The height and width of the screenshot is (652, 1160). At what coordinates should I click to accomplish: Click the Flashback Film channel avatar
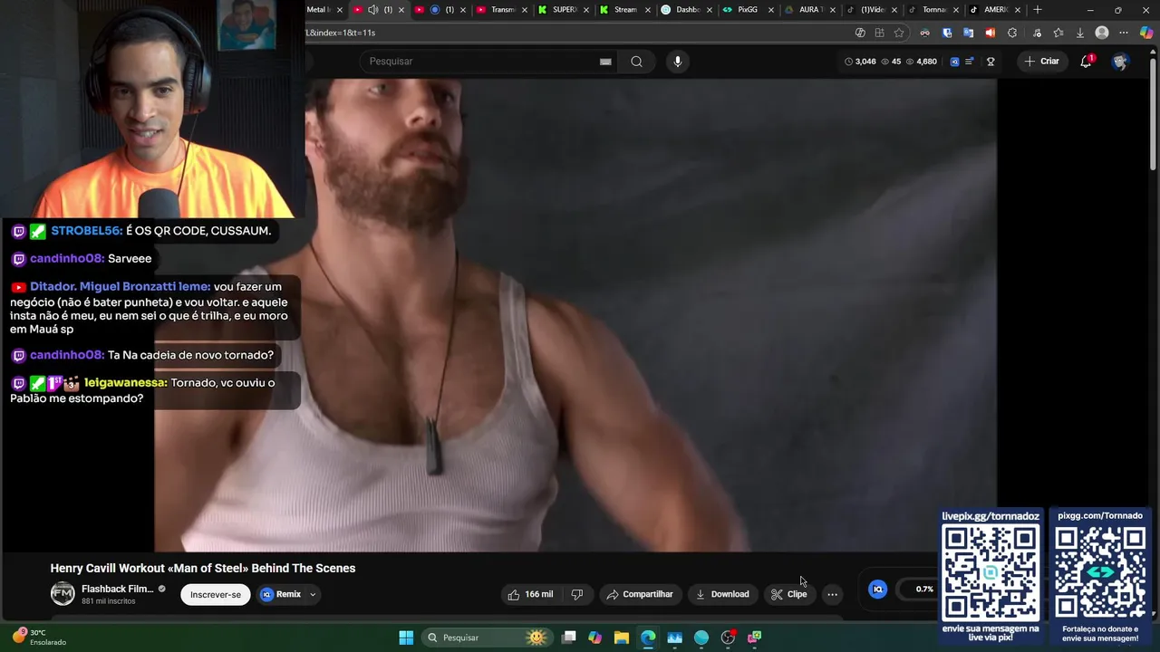click(x=63, y=594)
